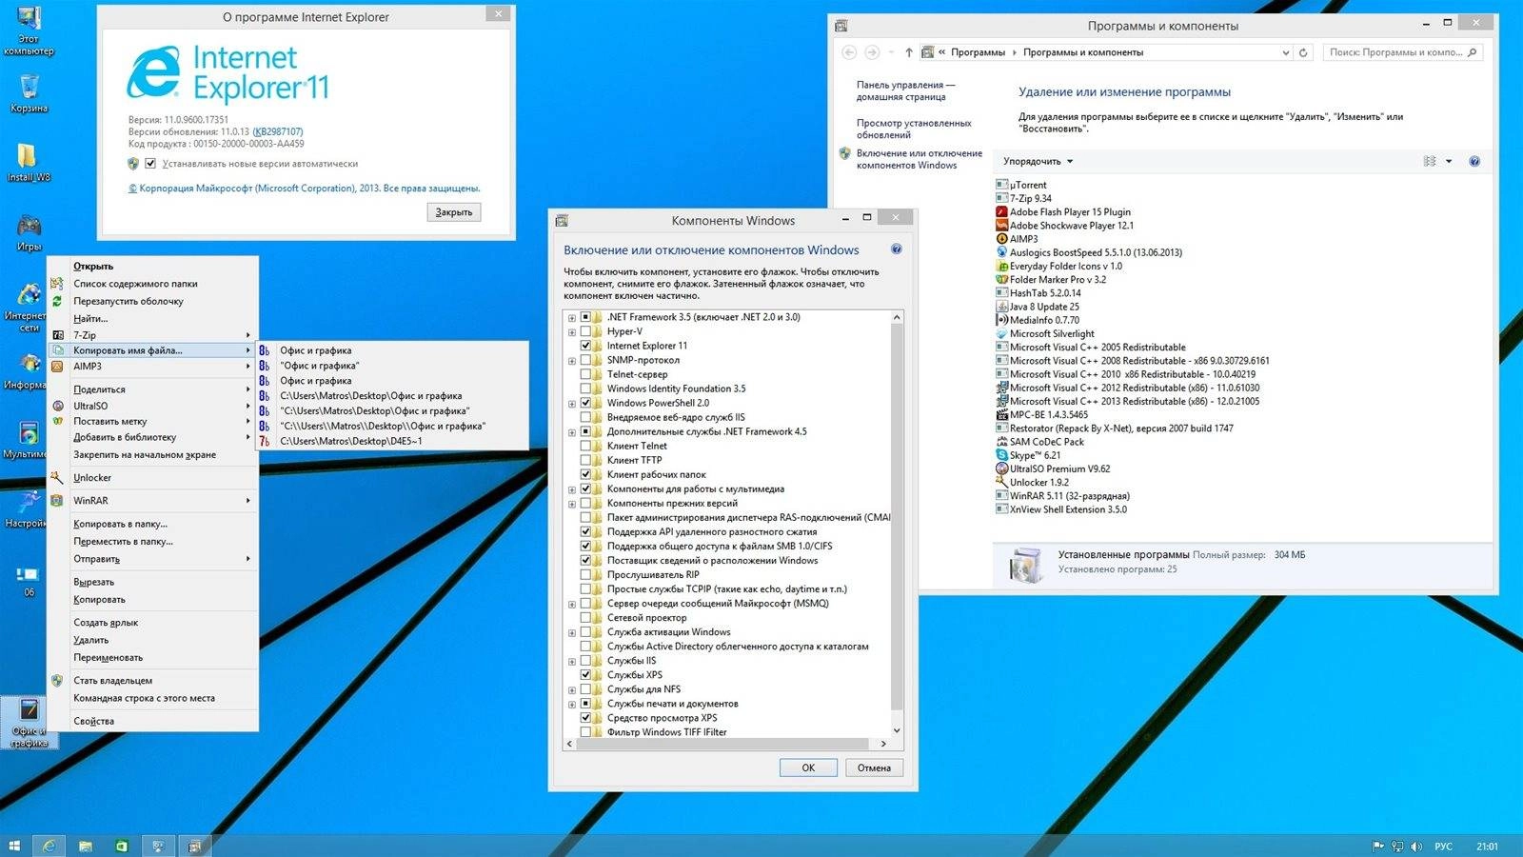The width and height of the screenshot is (1523, 857).
Task: Enable Клиент TFTP checkbox
Action: tap(585, 460)
